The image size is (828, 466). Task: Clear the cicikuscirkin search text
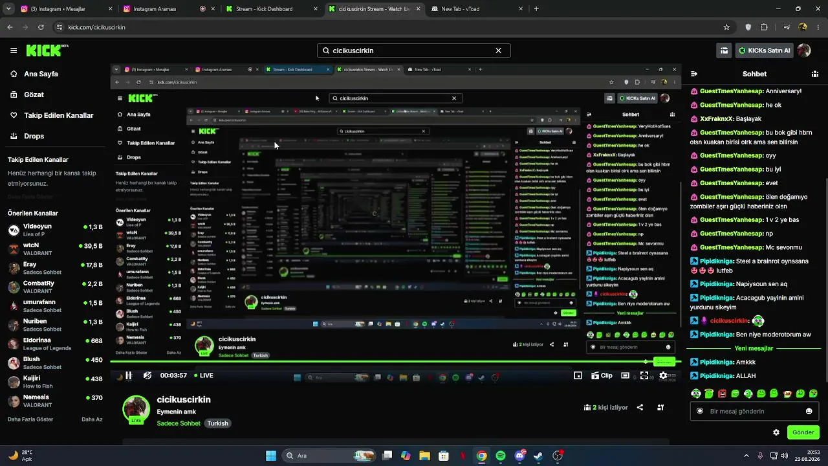click(x=498, y=50)
